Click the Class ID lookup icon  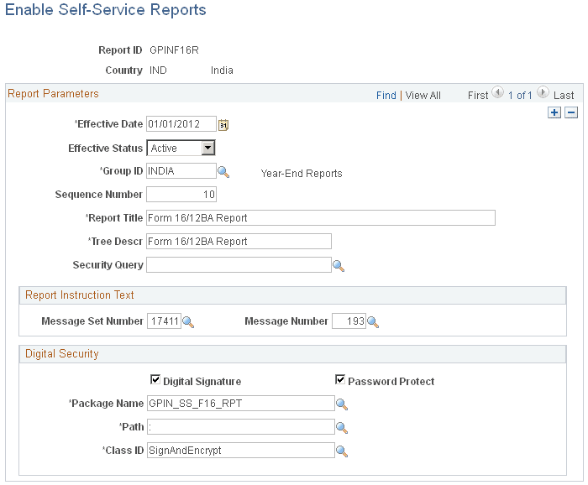342,451
